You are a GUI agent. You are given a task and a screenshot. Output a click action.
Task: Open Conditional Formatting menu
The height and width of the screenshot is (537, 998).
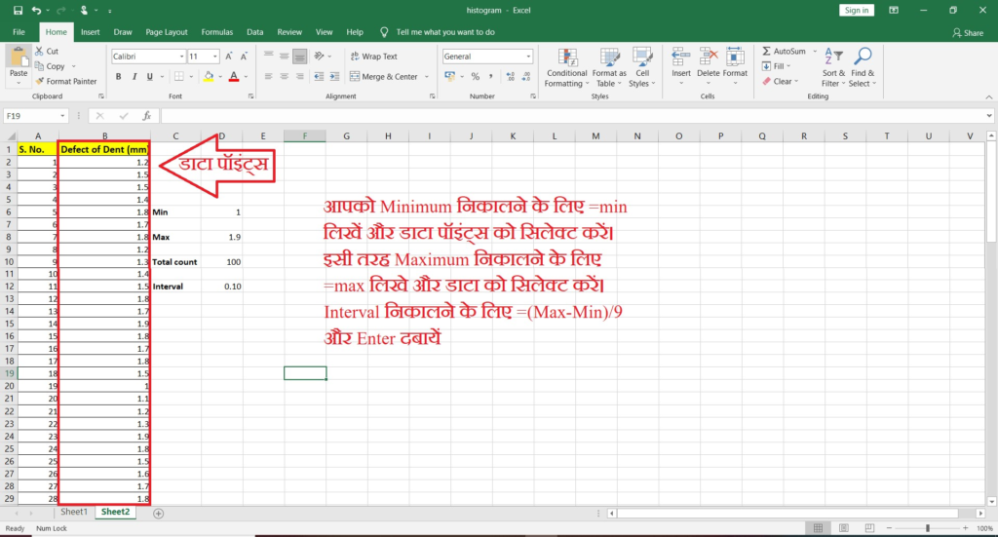[566, 68]
